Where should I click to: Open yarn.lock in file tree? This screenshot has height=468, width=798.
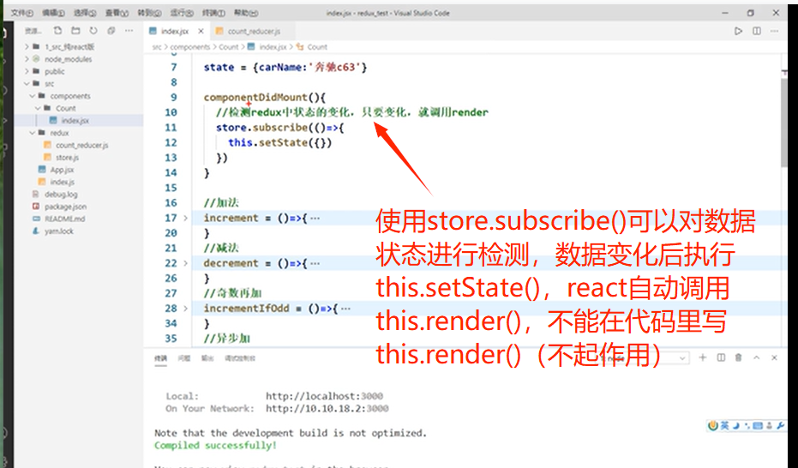tap(58, 231)
